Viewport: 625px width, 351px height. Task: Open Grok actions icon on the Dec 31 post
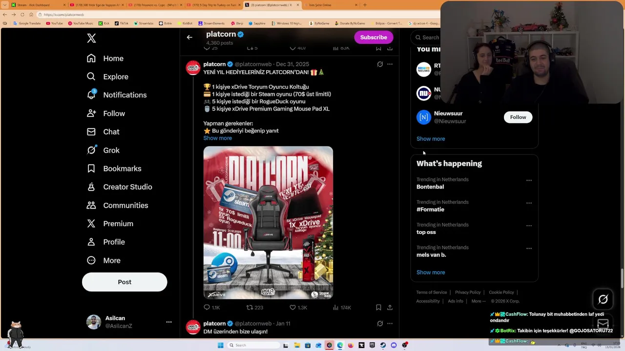[380, 64]
